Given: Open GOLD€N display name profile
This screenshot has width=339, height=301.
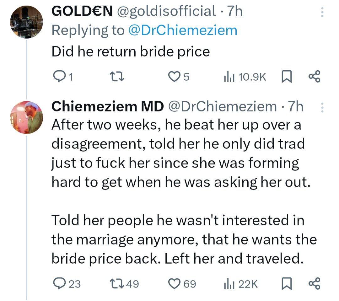Looking at the screenshot, I should click(82, 12).
